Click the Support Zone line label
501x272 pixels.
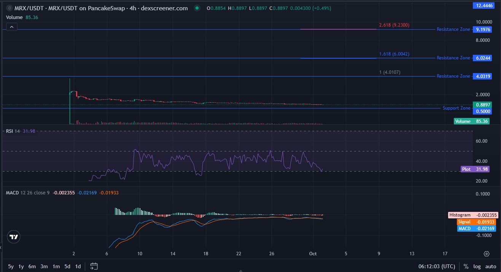click(456, 108)
